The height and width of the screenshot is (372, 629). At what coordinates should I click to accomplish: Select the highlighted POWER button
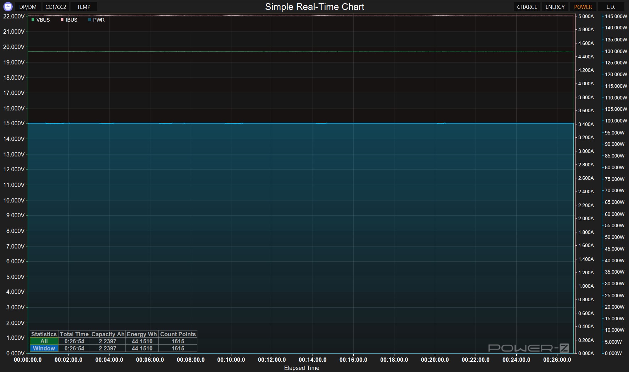click(583, 7)
